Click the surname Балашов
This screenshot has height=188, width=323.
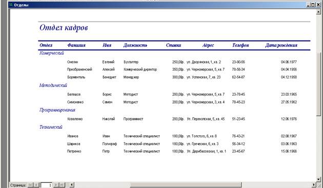74,94
